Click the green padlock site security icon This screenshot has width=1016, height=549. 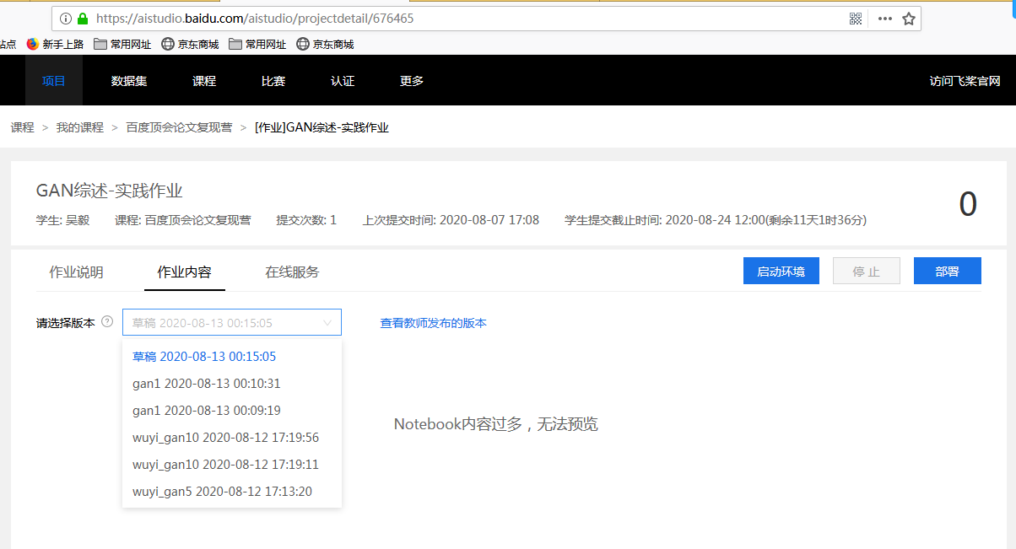coord(83,19)
